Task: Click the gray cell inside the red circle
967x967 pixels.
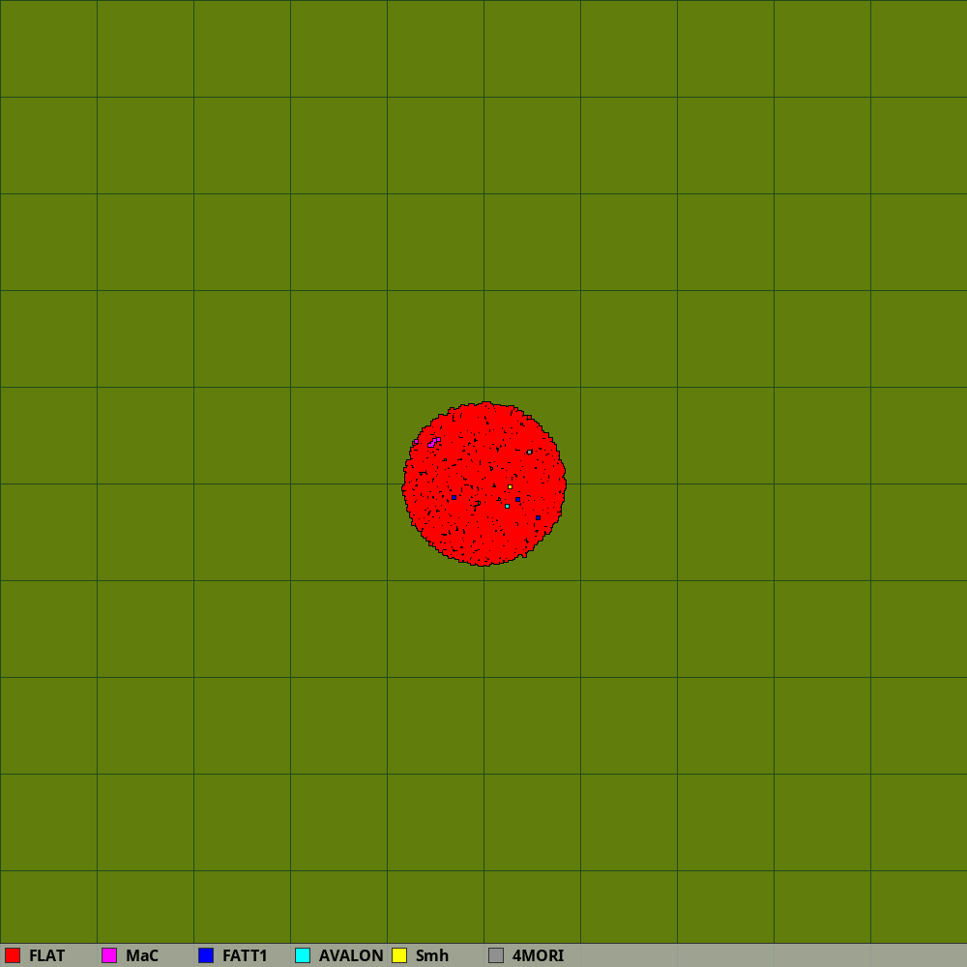Action: (x=529, y=452)
